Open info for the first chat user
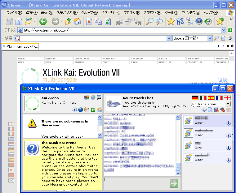Image resolution: width=236 pixels, height=193 pixels. click(229, 123)
